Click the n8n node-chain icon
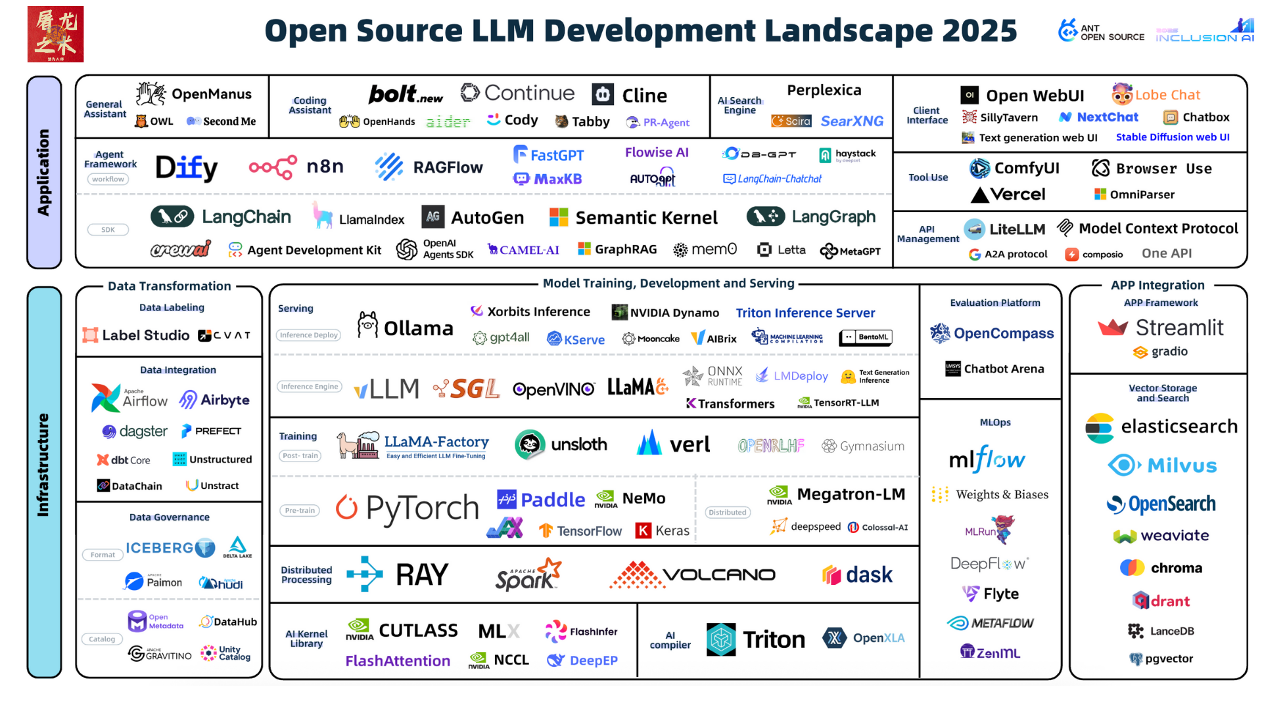Viewport: 1262px width, 709px height. point(273,167)
